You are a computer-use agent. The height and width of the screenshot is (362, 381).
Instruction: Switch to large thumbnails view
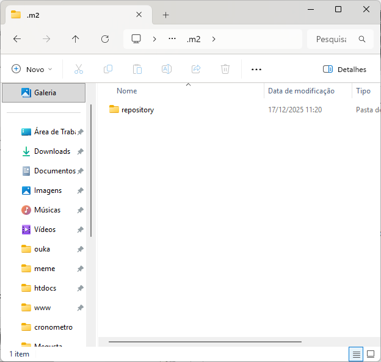point(370,354)
